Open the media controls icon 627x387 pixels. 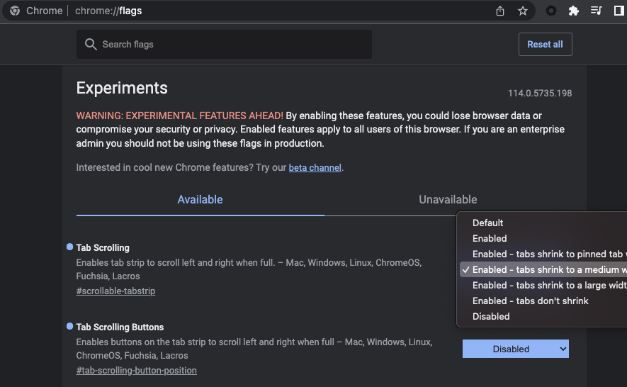(597, 11)
